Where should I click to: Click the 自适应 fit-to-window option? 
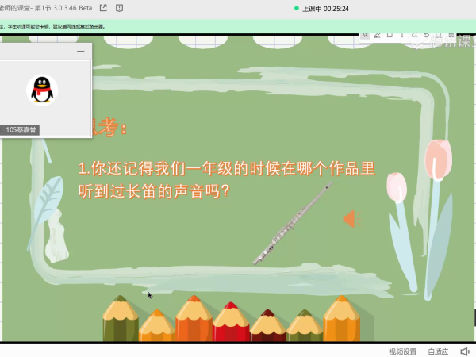tap(438, 351)
